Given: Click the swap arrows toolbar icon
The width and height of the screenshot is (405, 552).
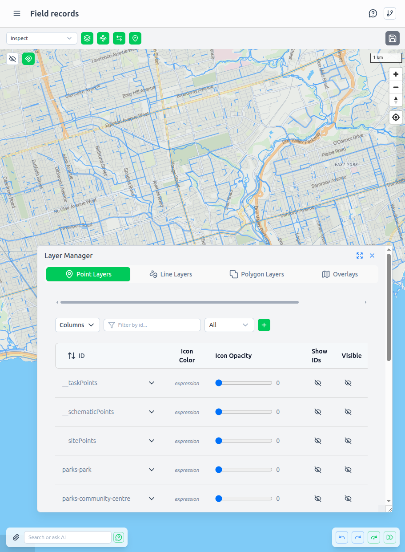Looking at the screenshot, I should pyautogui.click(x=119, y=38).
